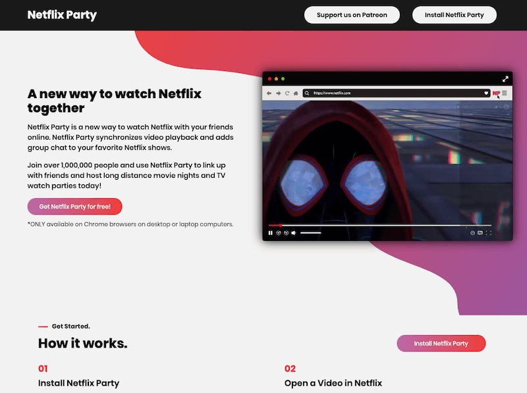Click the "02" step number

click(290, 369)
